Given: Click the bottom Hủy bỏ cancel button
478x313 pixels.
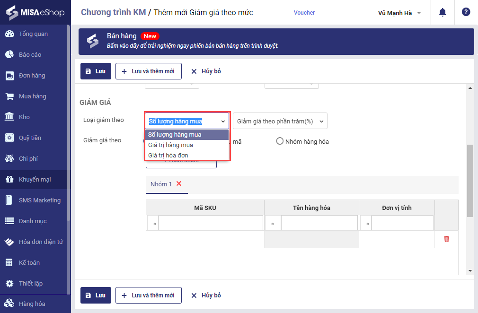Looking at the screenshot, I should point(206,296).
